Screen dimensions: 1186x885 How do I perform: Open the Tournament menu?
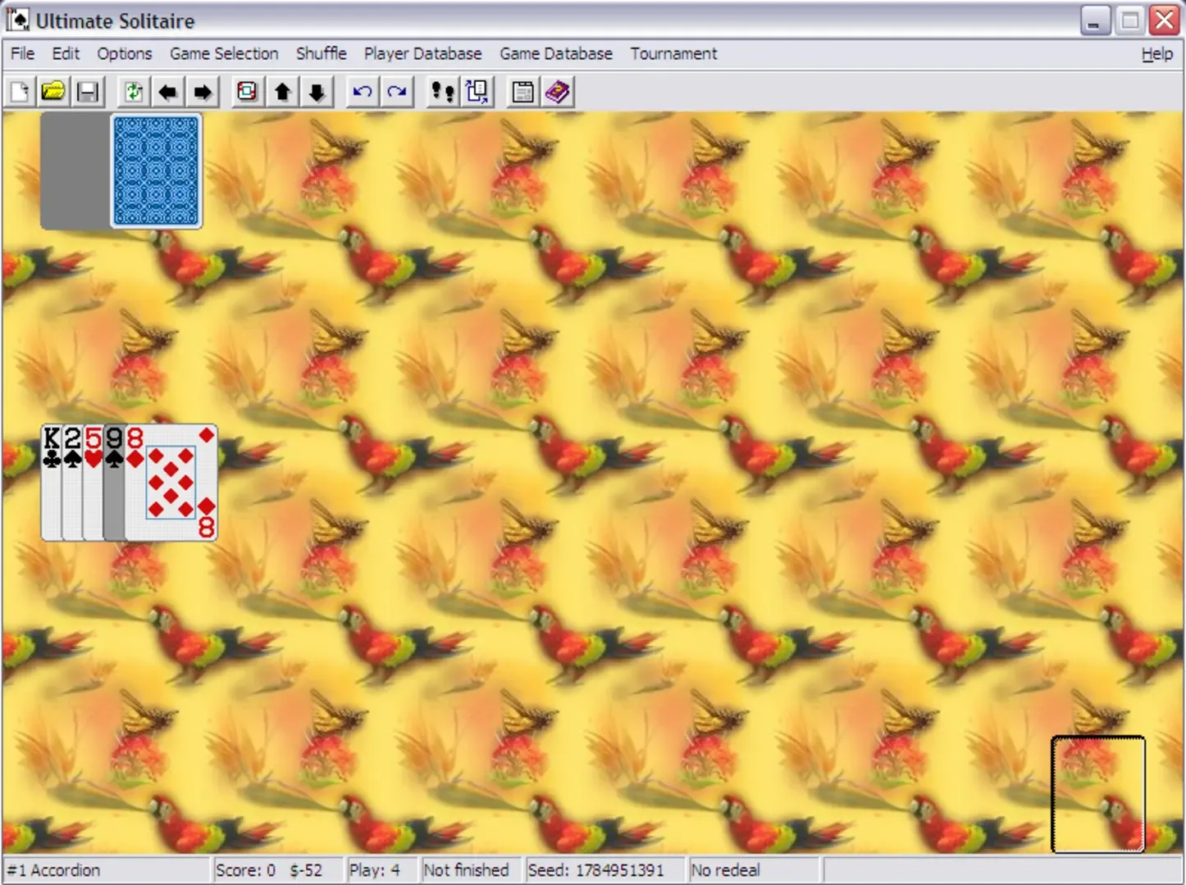(673, 53)
